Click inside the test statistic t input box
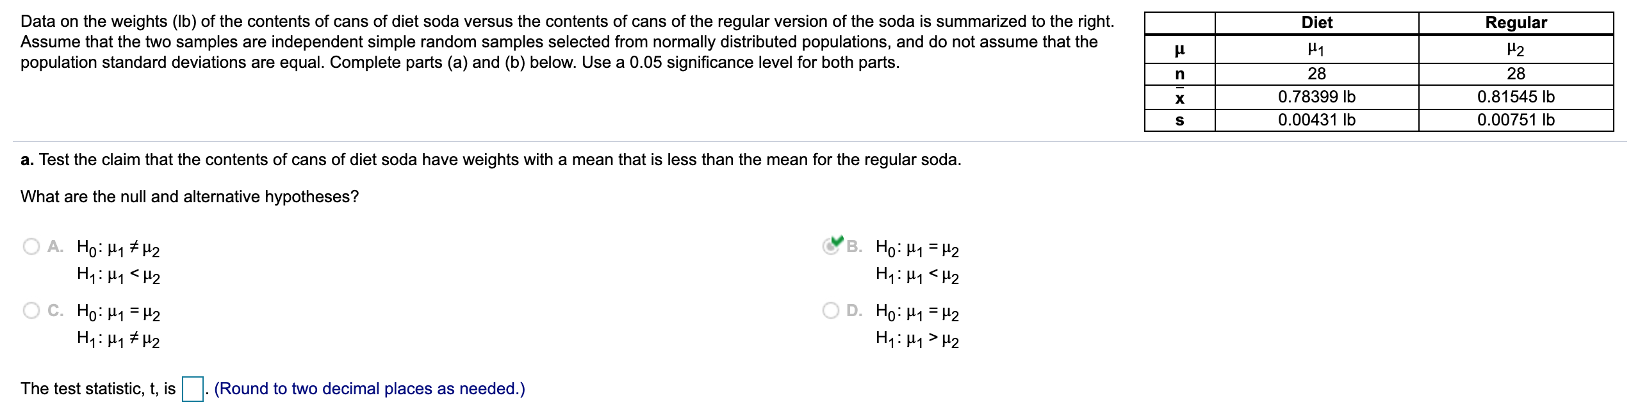Image resolution: width=1640 pixels, height=416 pixels. [193, 387]
